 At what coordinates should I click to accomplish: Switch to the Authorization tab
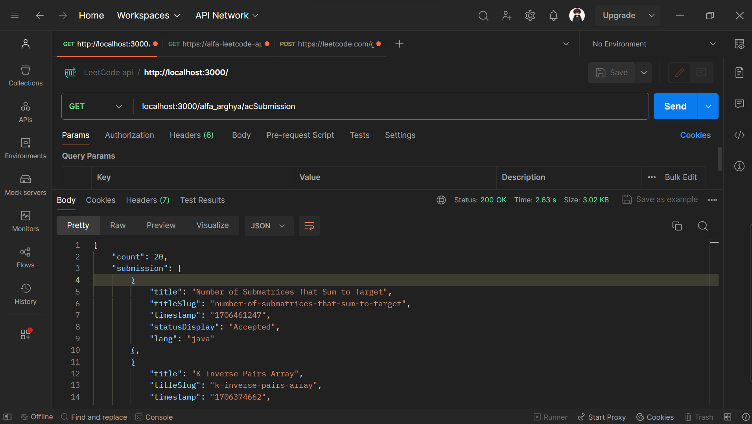tap(129, 135)
